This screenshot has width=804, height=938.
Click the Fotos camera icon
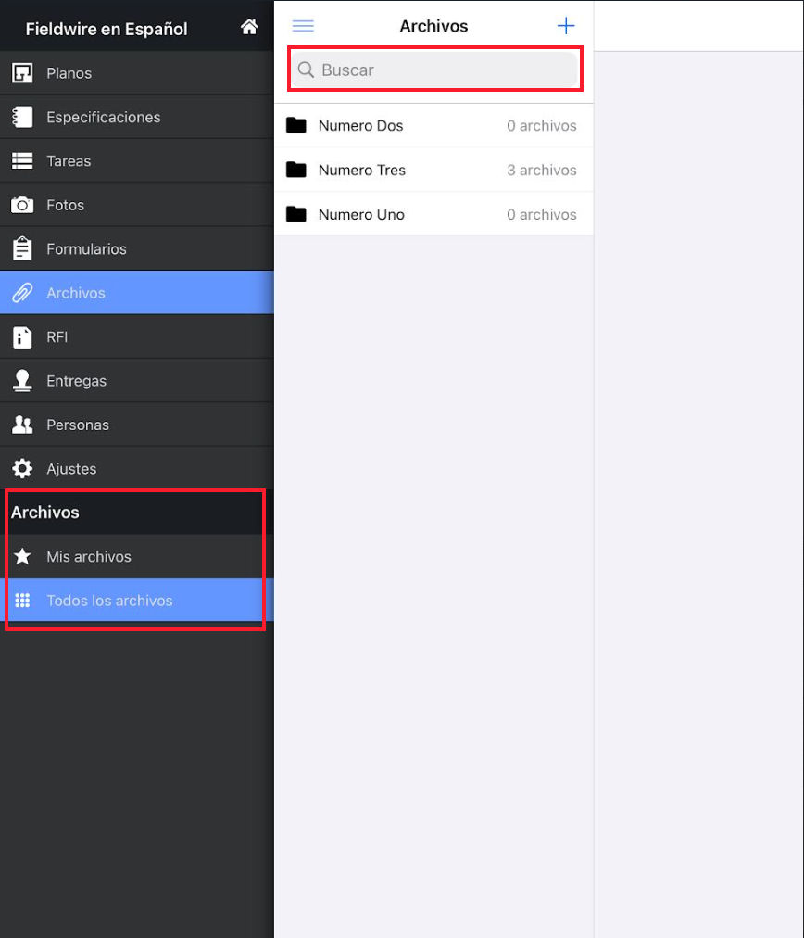coord(22,205)
